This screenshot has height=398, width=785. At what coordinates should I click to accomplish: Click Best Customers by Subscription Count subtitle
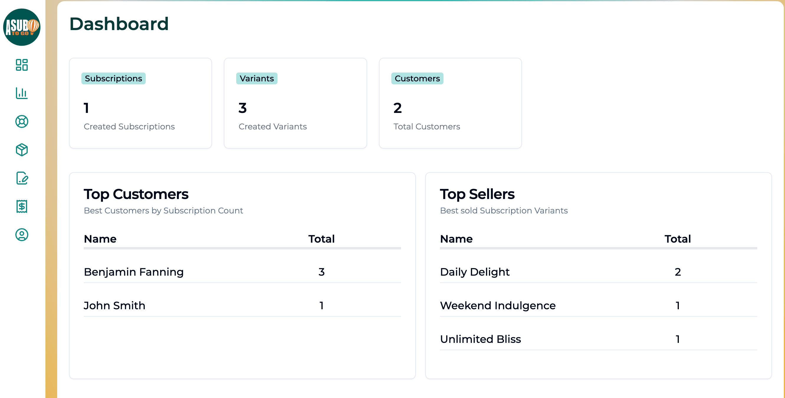click(x=163, y=210)
